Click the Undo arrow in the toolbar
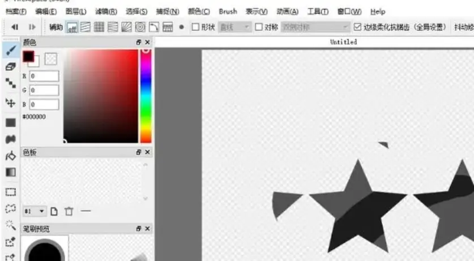The width and height of the screenshot is (474, 261). [x=14, y=27]
